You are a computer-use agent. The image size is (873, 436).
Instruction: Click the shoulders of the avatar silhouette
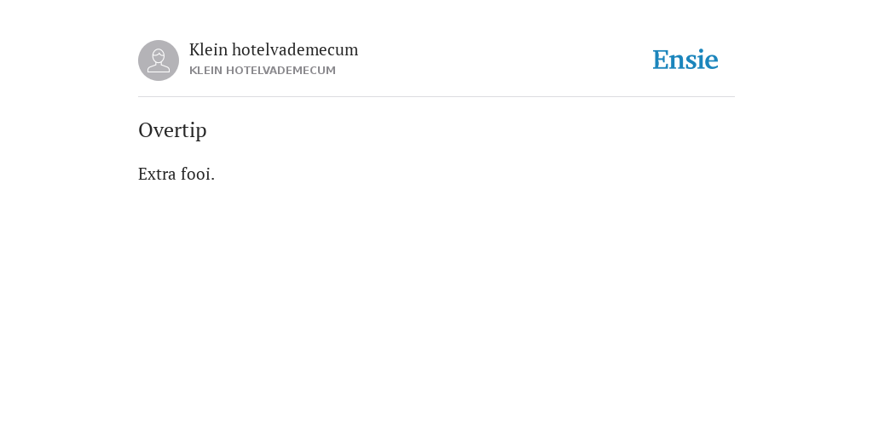click(x=159, y=68)
